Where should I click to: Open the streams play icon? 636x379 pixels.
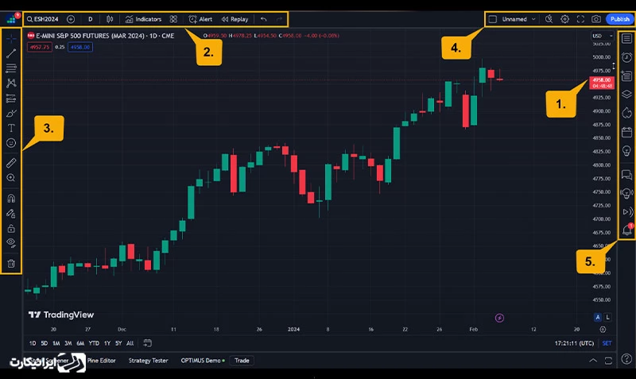(627, 212)
